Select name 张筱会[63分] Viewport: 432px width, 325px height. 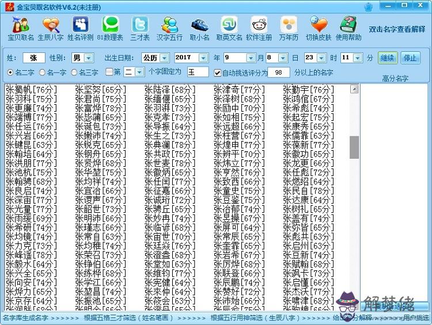[x=170, y=301]
